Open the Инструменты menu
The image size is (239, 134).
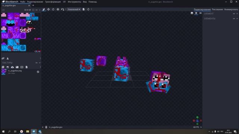pos(74,2)
